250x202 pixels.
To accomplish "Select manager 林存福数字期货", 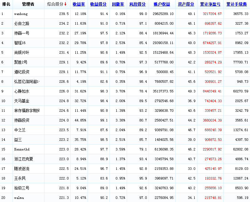I will (27, 111).
